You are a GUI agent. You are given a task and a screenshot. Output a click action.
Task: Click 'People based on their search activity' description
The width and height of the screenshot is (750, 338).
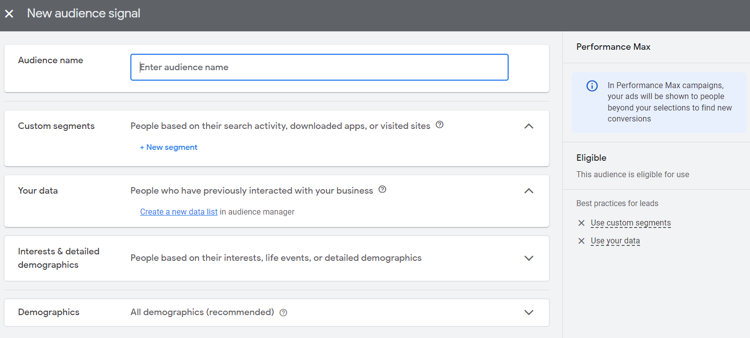pos(280,126)
